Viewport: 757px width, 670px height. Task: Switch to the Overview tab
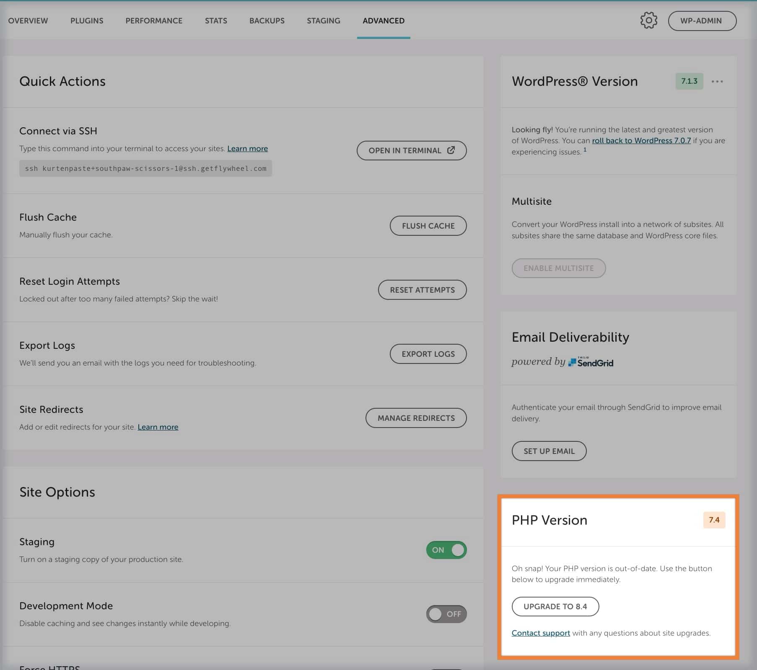tap(28, 21)
